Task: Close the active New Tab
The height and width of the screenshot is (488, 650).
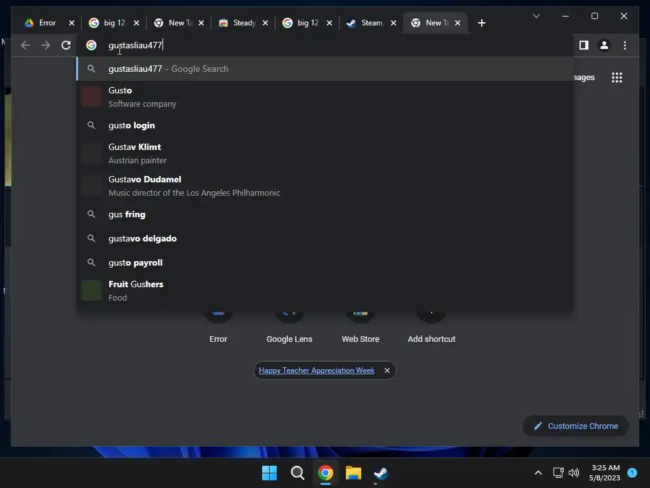Action: 458,23
